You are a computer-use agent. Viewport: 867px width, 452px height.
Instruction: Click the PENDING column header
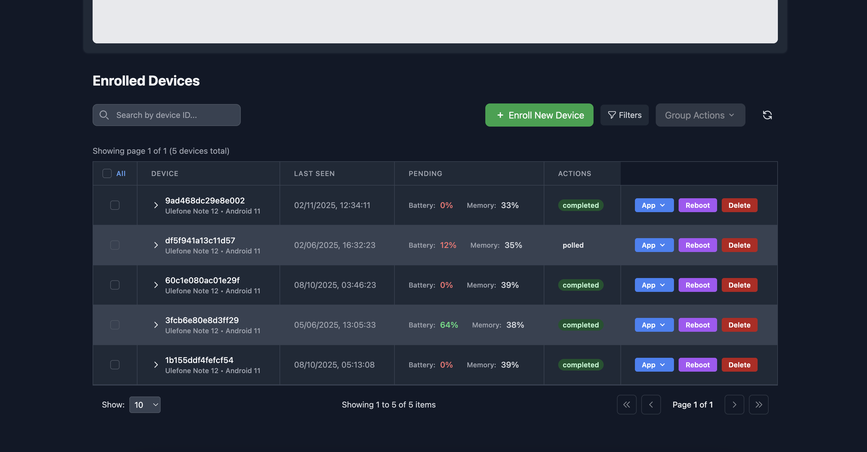pyautogui.click(x=425, y=173)
